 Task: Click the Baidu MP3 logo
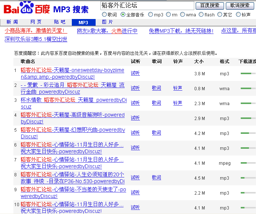(46, 8)
